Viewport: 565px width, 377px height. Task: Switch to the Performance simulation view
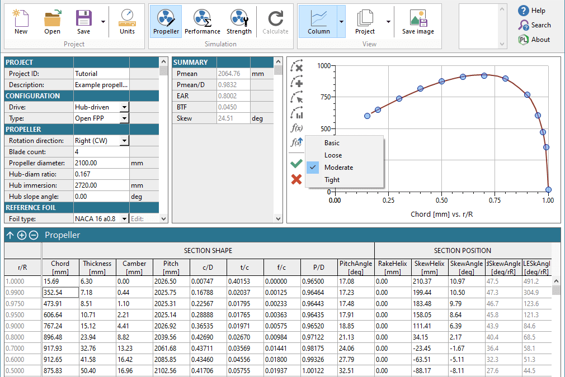203,21
